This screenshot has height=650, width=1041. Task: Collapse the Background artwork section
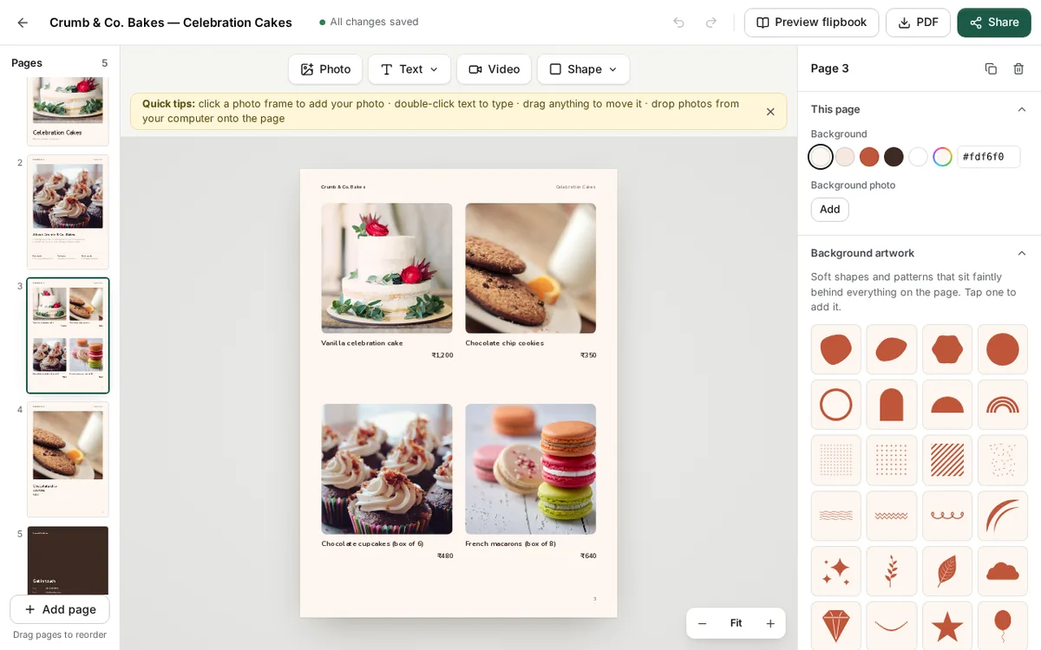click(x=1022, y=253)
